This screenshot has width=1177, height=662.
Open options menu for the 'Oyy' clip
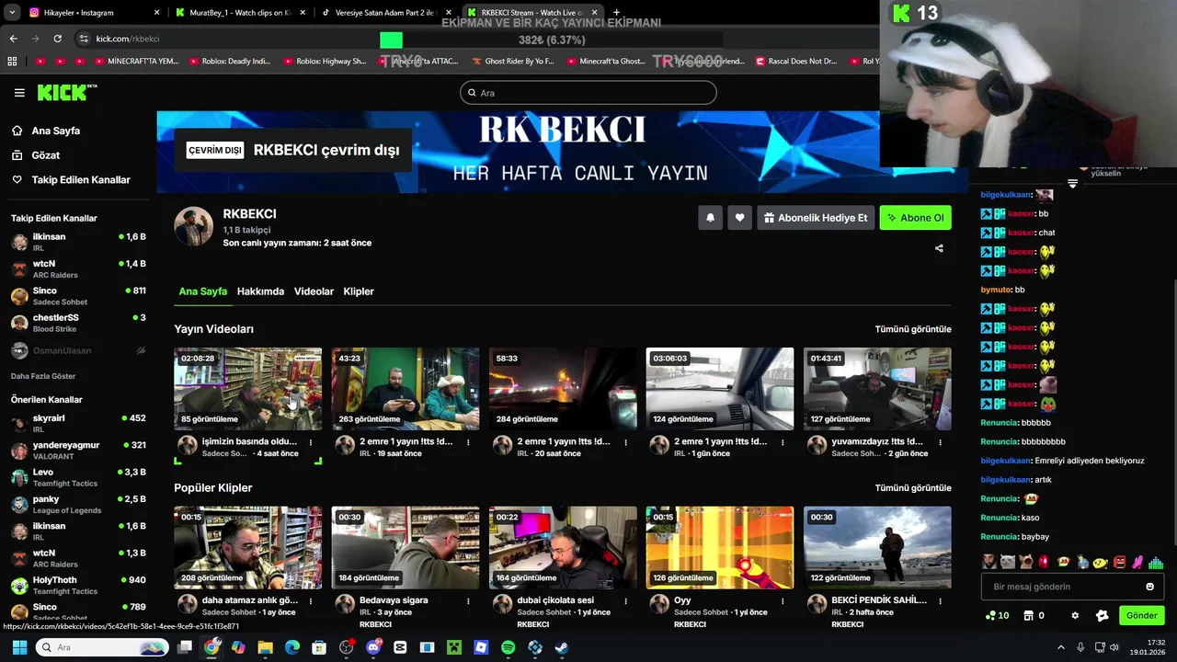coord(783,600)
